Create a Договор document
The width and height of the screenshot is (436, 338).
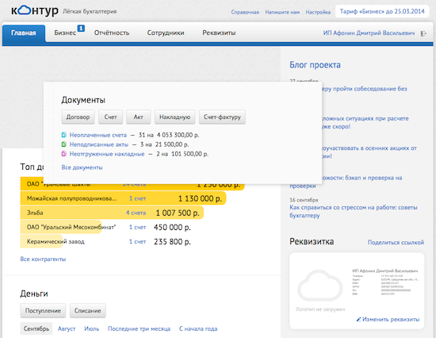pyautogui.click(x=78, y=117)
